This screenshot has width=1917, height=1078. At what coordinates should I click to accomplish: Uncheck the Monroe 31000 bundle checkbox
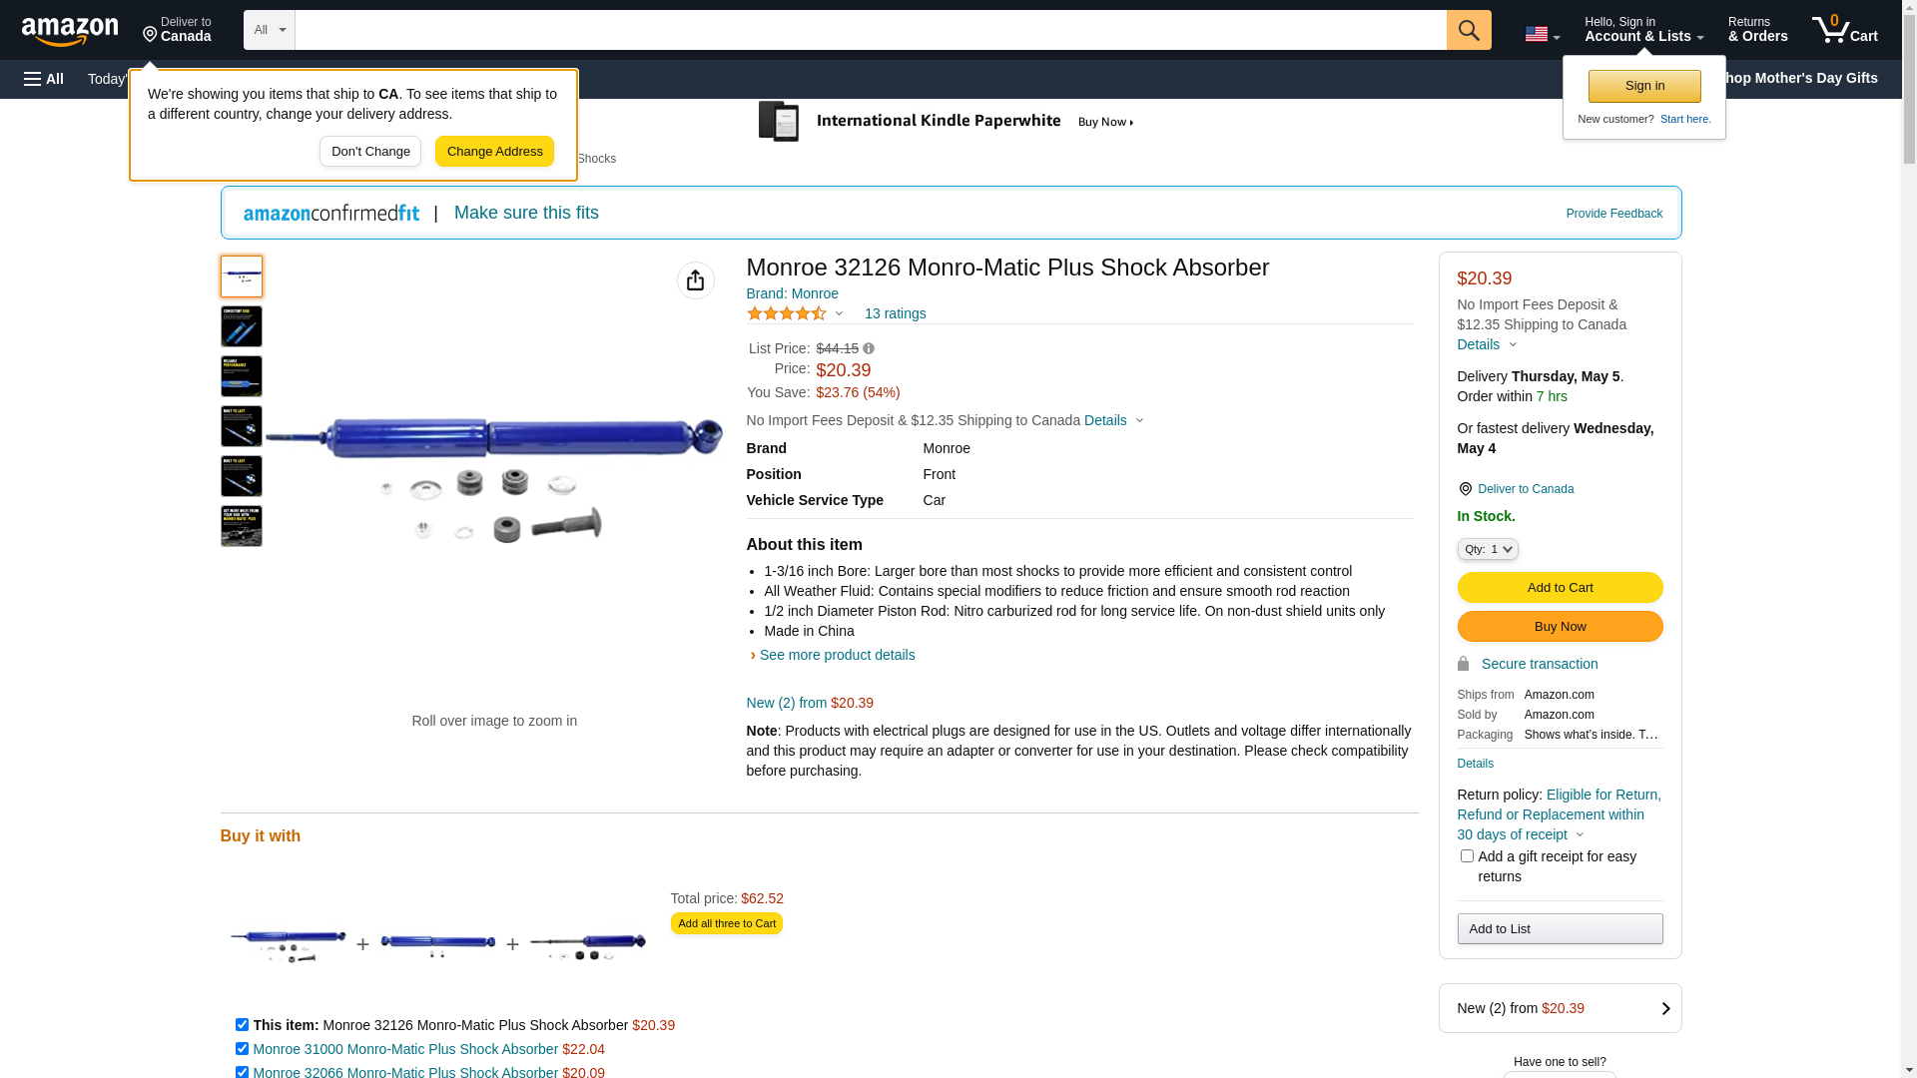point(242,1049)
